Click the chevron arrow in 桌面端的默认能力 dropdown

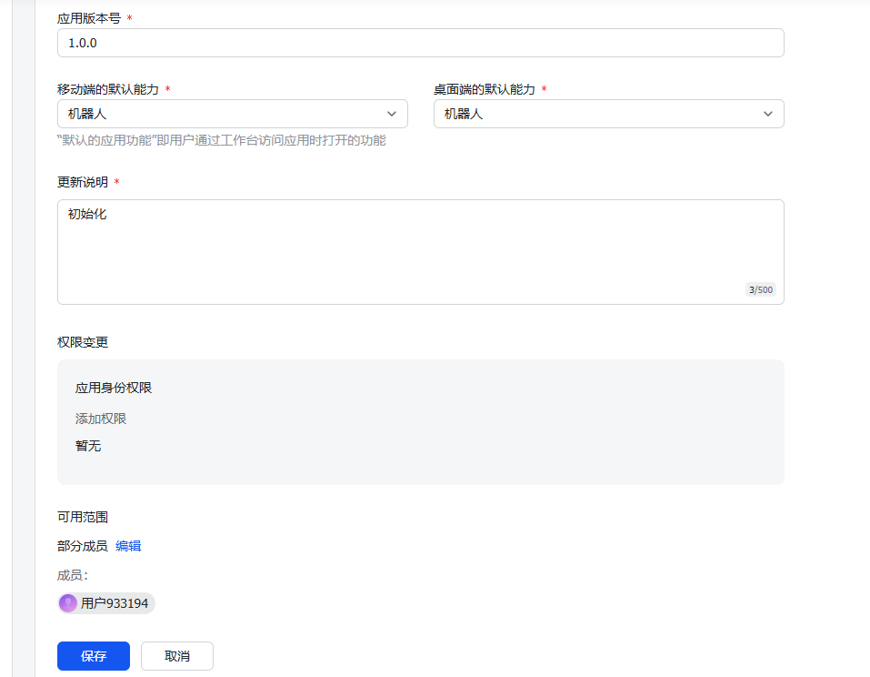pyautogui.click(x=768, y=114)
